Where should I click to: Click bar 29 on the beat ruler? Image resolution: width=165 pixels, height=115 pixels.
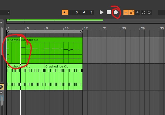point(143,28)
